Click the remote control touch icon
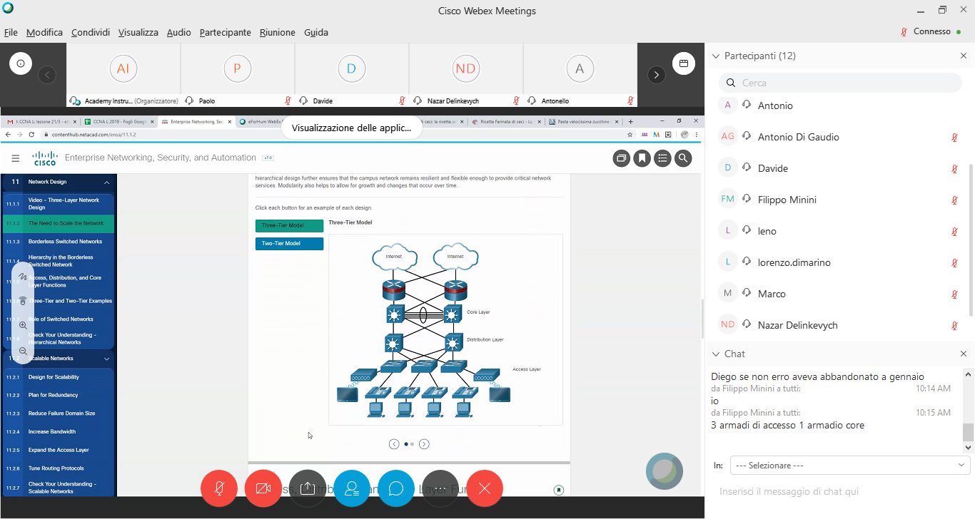The height and width of the screenshot is (519, 975). (23, 301)
